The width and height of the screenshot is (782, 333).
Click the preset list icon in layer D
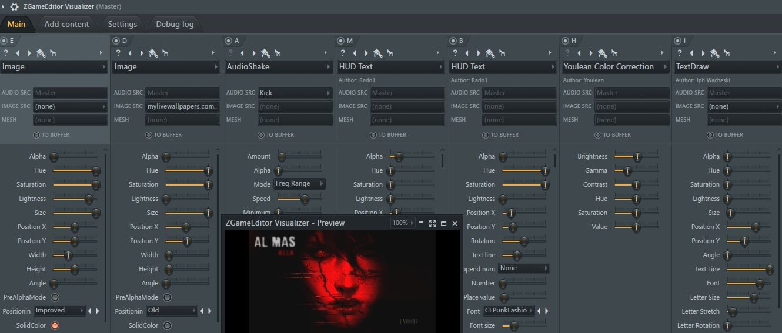pyautogui.click(x=165, y=53)
